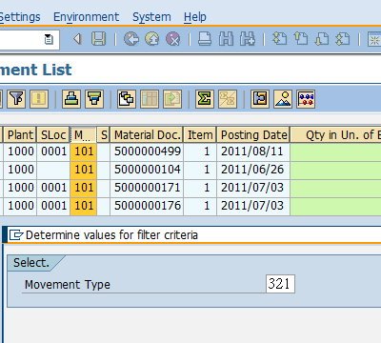Click the Set Filter funnel icon
Viewport: 381px width, 343px height.
16,99
